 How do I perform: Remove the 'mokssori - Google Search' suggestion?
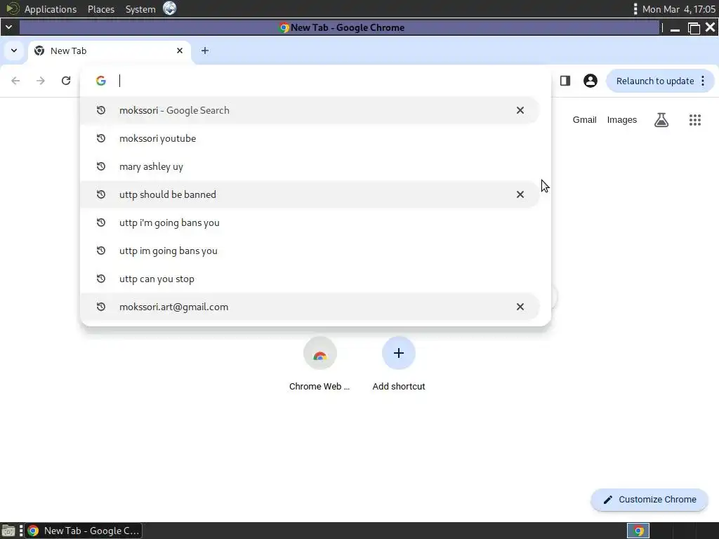click(x=520, y=110)
